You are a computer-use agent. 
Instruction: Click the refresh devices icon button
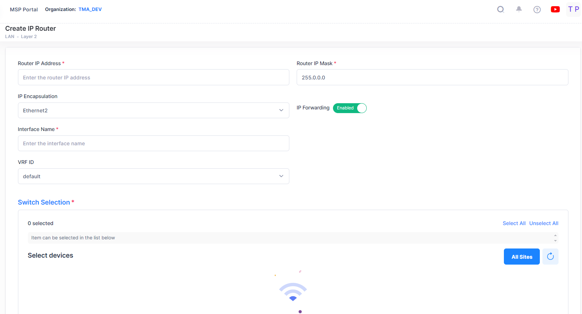(550, 257)
